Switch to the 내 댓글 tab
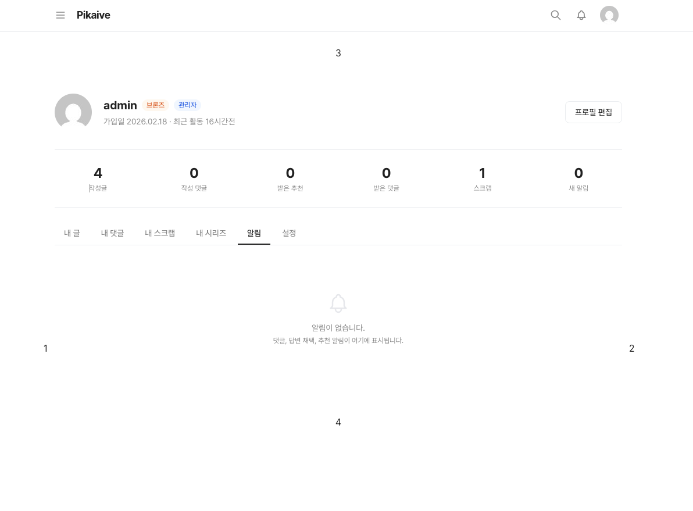Viewport: 693px width, 511px height. pos(113,233)
